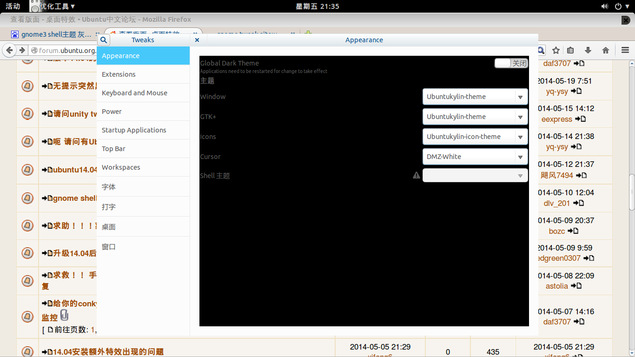Open Firefox bookmarks list icon
Screen dimensions: 635x357
570,50
